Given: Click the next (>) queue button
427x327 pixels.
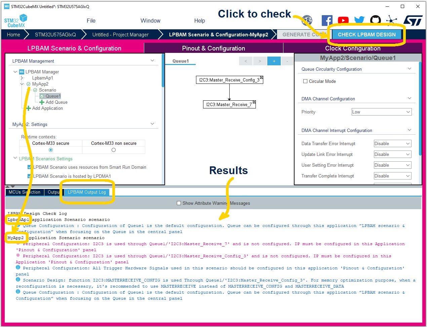Looking at the screenshot, I should [260, 61].
